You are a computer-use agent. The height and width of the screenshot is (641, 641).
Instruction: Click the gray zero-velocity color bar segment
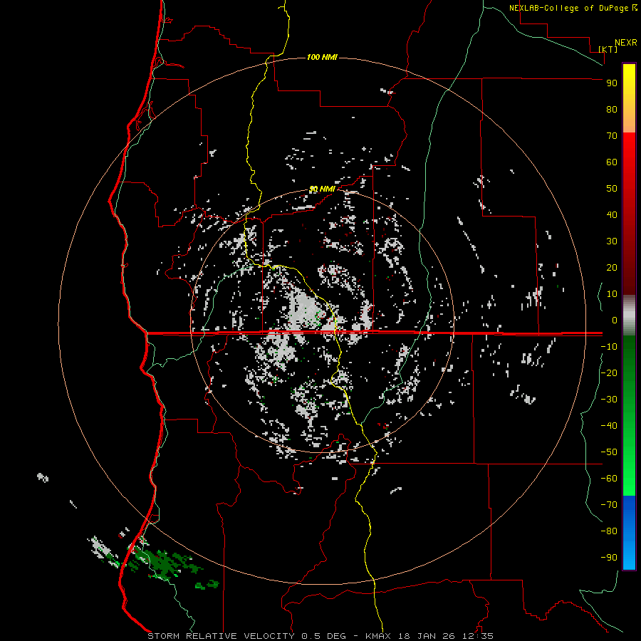click(629, 316)
